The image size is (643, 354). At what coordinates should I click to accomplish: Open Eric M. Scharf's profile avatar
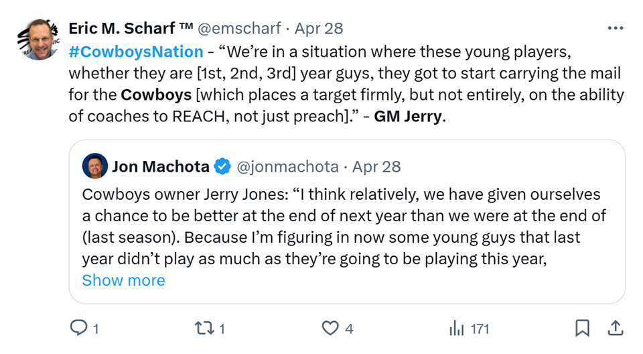[39, 39]
